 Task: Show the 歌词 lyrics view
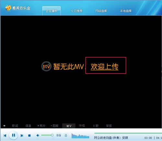pyautogui.click(x=15, y=126)
